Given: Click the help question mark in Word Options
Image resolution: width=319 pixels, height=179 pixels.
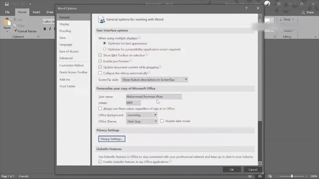Looking at the screenshot, I should (246, 8).
